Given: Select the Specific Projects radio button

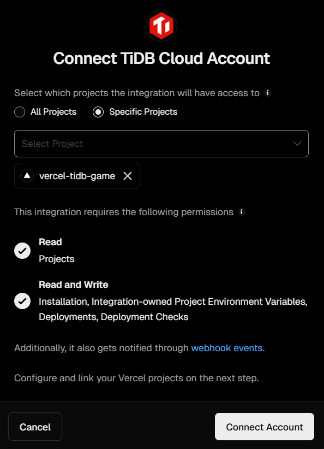Looking at the screenshot, I should point(98,112).
